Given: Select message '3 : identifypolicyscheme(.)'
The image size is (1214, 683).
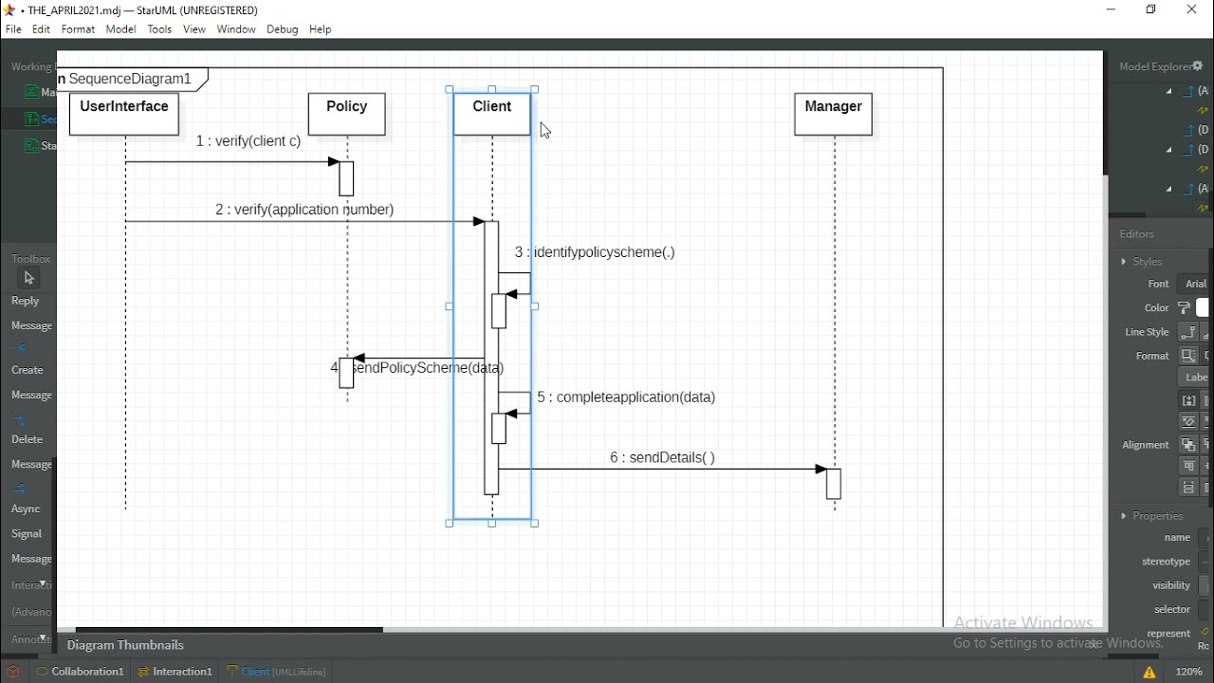Looking at the screenshot, I should (x=596, y=253).
